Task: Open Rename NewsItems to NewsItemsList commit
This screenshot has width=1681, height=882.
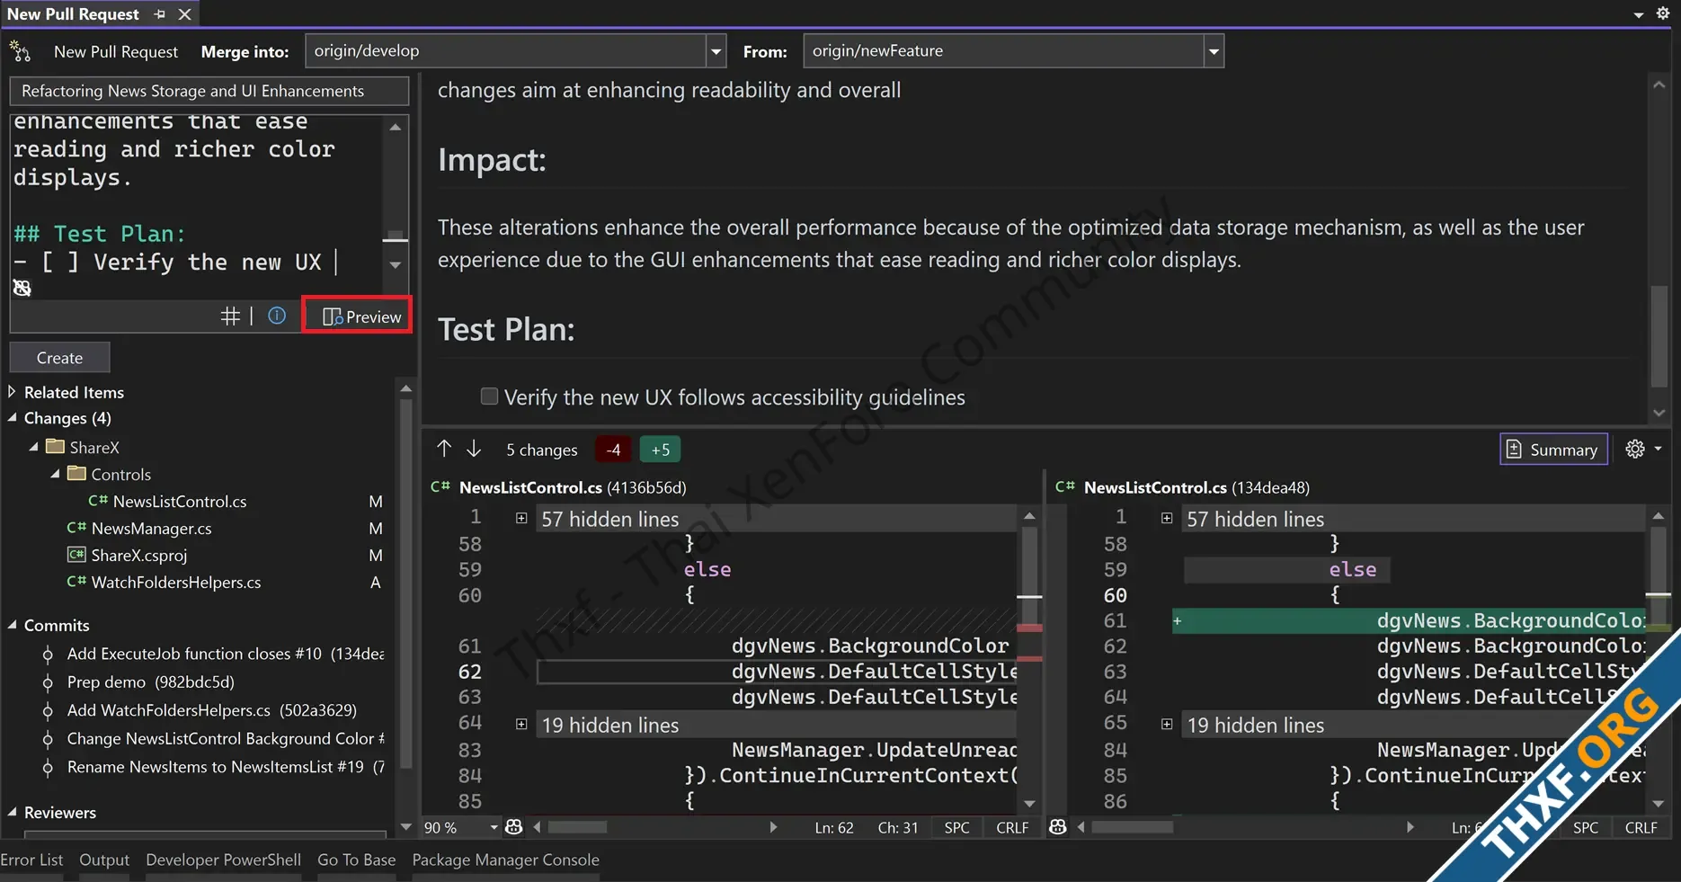Action: pos(225,767)
